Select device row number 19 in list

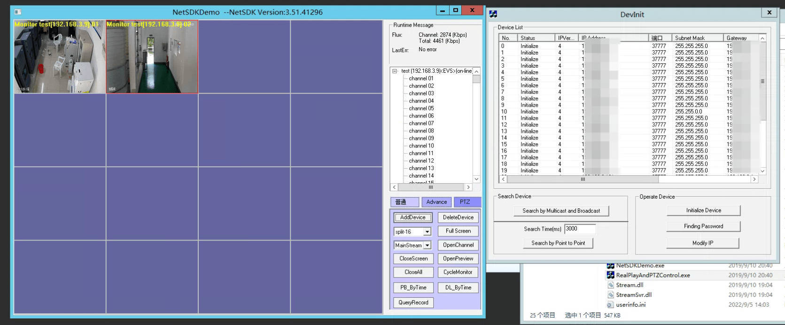point(629,170)
